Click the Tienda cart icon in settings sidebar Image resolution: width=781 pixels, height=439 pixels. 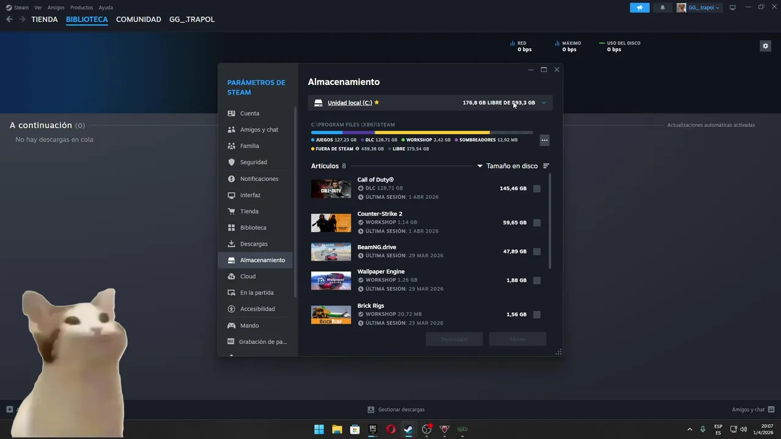pos(231,212)
